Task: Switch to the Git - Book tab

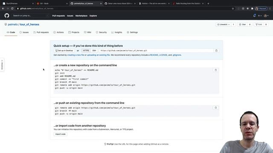Action: [52, 3]
